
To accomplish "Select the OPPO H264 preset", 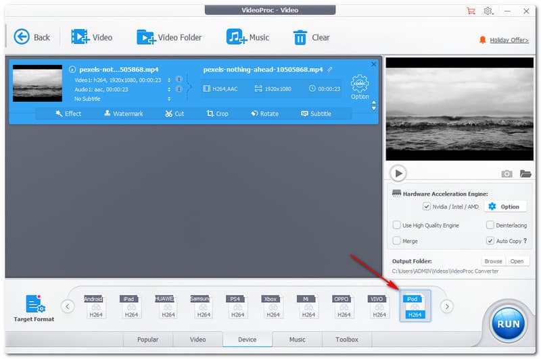I will click(x=344, y=306).
